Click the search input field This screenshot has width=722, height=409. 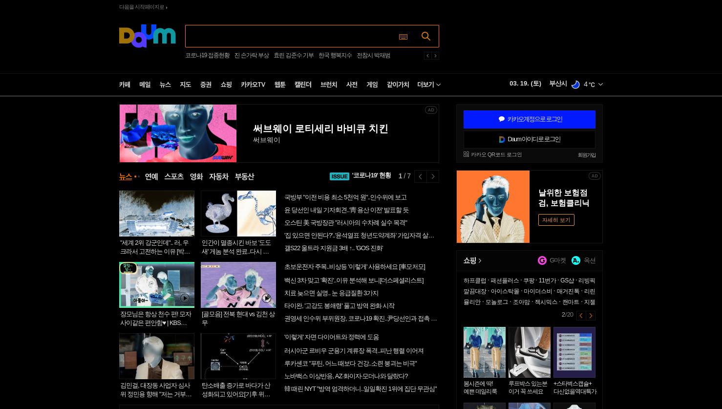[291, 36]
